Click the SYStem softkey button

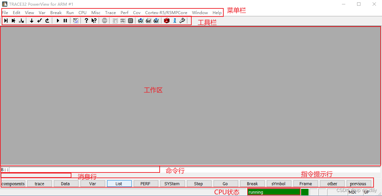tap(172, 184)
